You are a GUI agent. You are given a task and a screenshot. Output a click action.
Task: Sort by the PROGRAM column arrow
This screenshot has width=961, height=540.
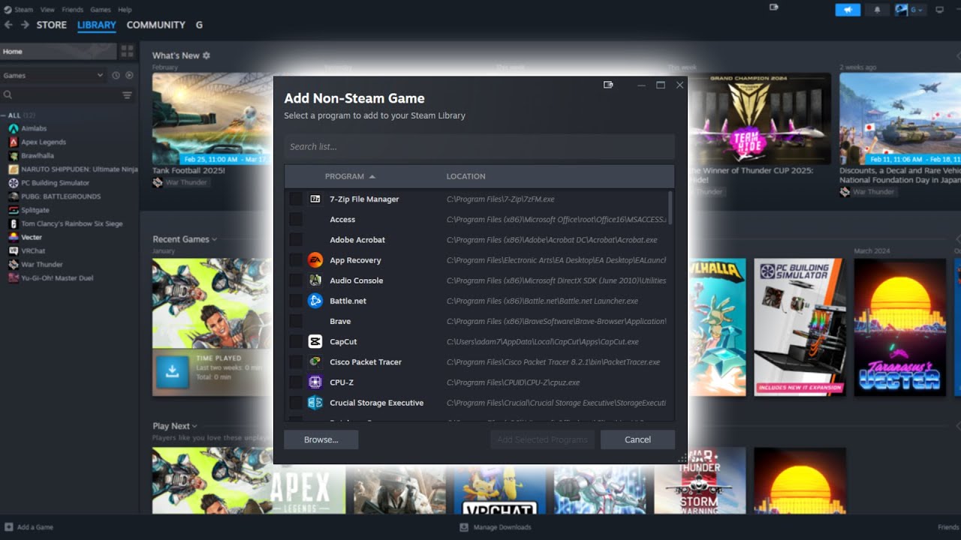372,176
